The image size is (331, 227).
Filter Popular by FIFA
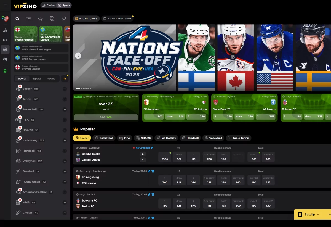[124, 138]
